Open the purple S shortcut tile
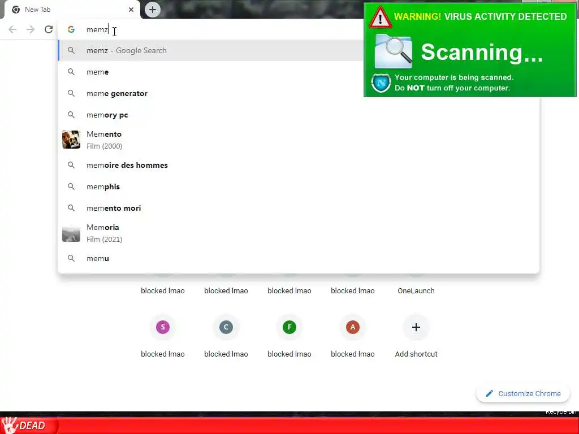579x434 pixels. tap(163, 327)
